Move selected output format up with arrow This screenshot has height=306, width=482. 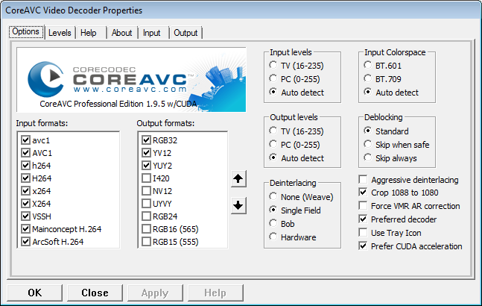238,178
